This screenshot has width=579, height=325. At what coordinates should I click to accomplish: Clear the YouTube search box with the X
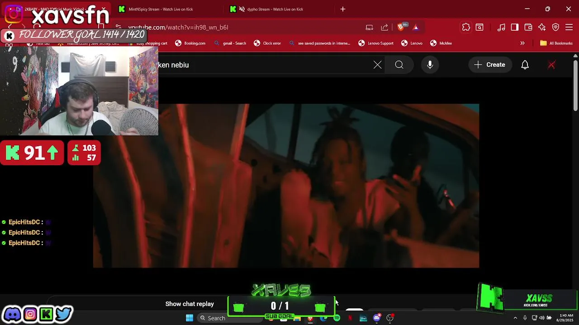coord(377,65)
